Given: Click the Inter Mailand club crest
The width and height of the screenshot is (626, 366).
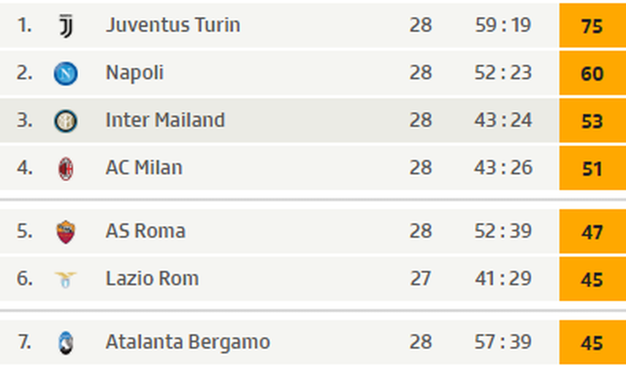Looking at the screenshot, I should 66,121.
